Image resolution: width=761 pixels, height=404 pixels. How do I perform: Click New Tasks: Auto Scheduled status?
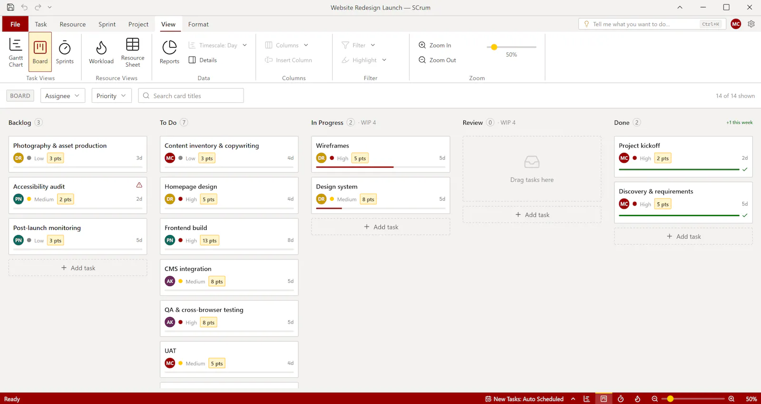pyautogui.click(x=524, y=399)
